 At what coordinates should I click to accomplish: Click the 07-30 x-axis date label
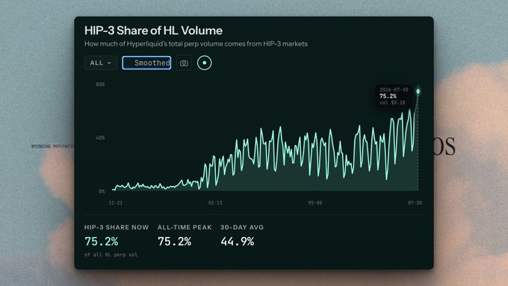415,203
